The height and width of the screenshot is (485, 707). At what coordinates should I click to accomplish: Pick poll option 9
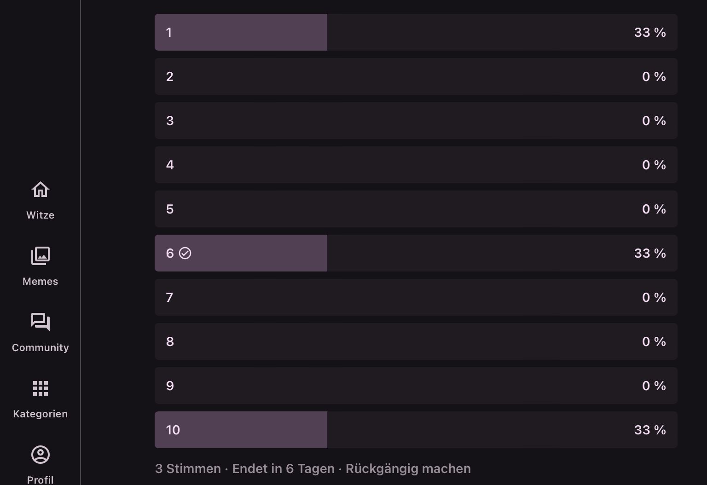point(416,386)
